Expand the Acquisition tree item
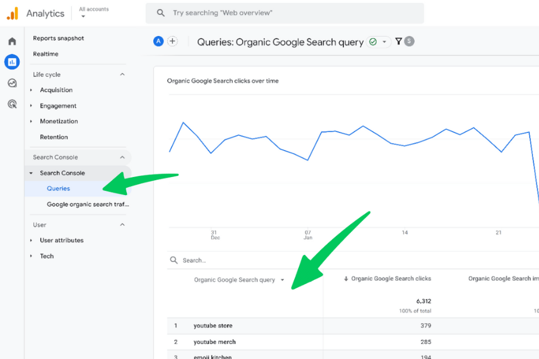539x359 pixels. point(31,90)
